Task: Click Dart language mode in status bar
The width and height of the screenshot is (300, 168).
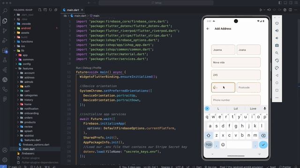Action: [x=199, y=167]
